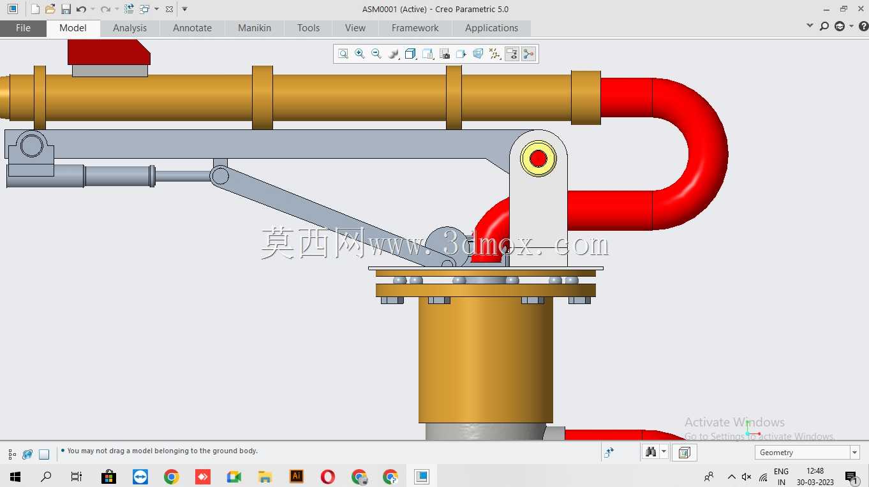Click the Windows switch icon in quick access
869x487 pixels.
click(144, 9)
